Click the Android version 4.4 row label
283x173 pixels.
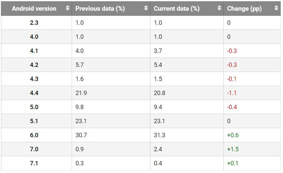point(34,93)
